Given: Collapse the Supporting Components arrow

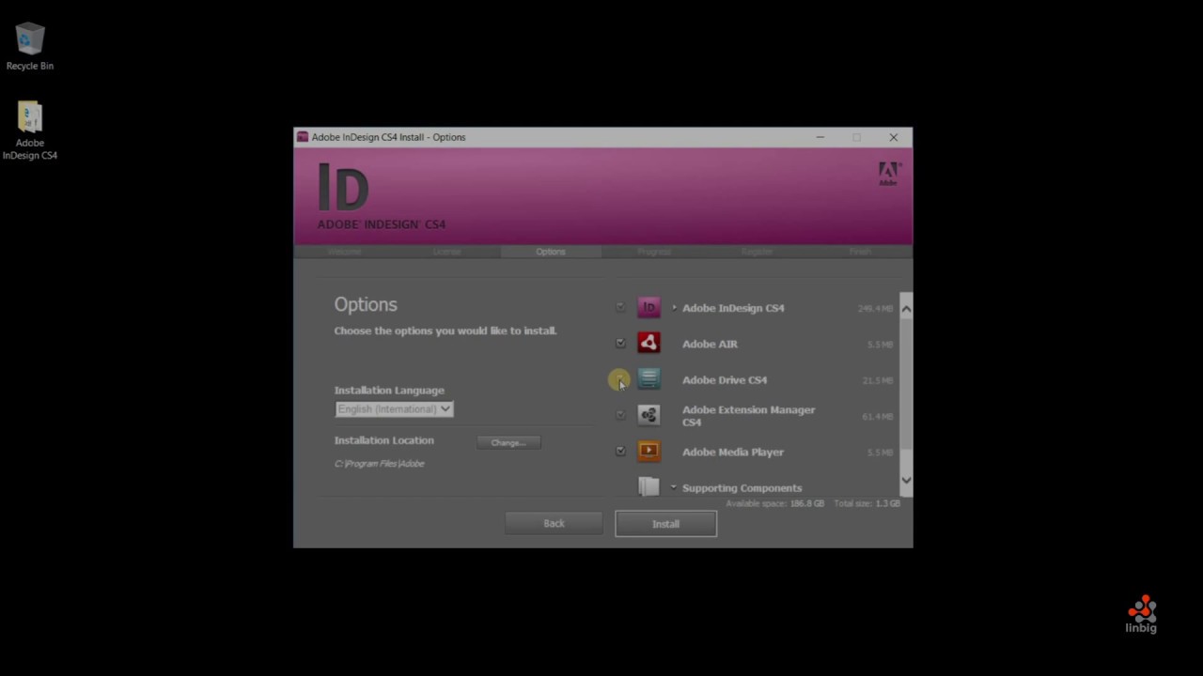Looking at the screenshot, I should [x=673, y=487].
